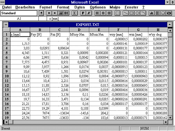
Task: Select the arc drawing tool
Action: (143, 13)
